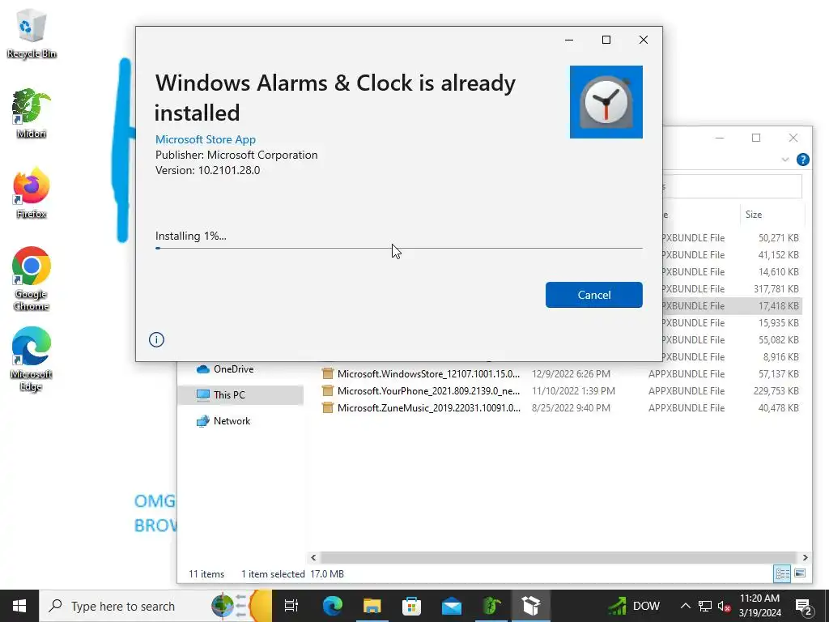Open File Explorer from the taskbar
This screenshot has height=622, width=829.
click(372, 606)
